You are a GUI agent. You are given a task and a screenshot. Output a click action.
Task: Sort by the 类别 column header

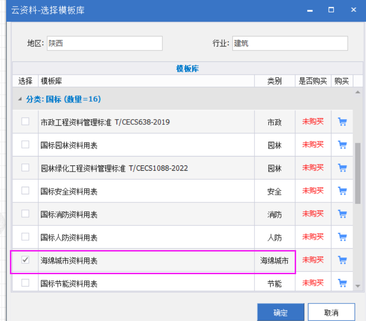[274, 81]
